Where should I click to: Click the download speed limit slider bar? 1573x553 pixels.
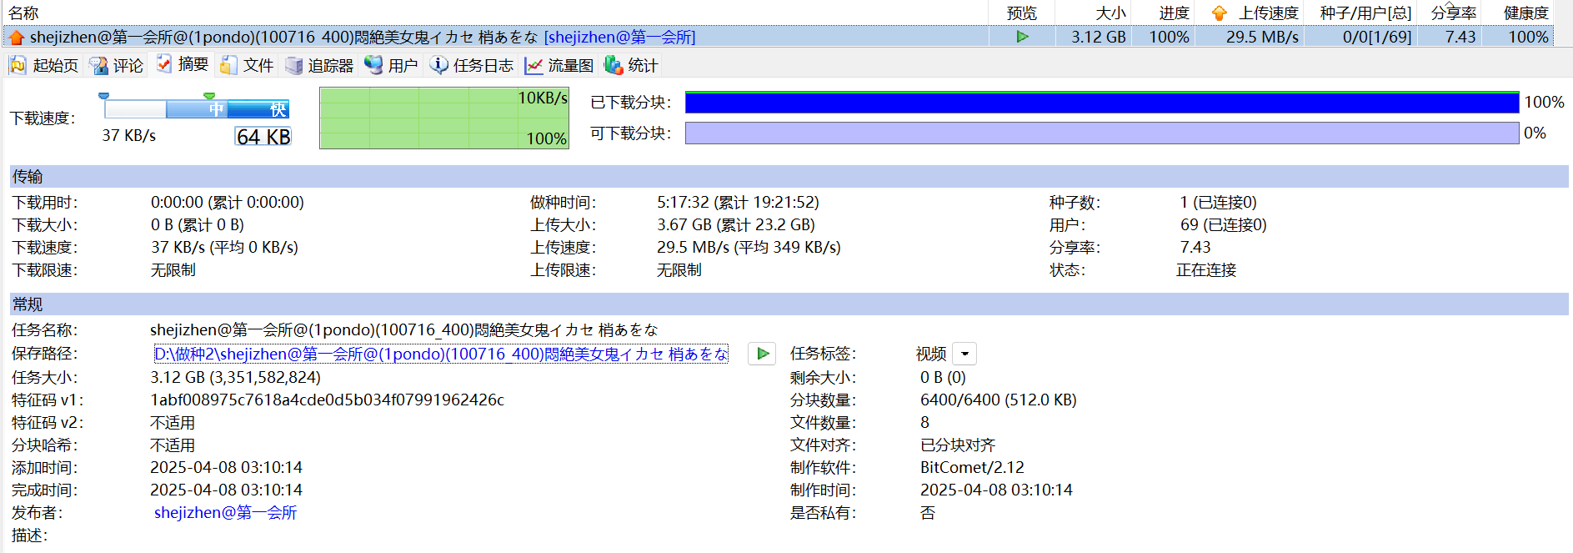tap(196, 108)
